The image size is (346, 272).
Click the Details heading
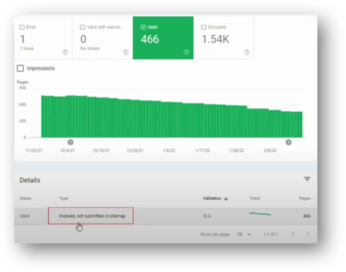pyautogui.click(x=30, y=180)
